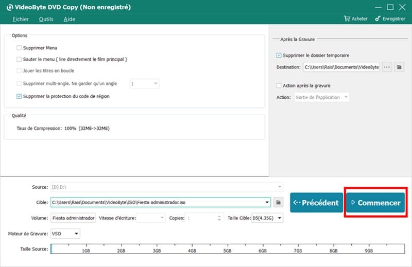Click the Acheter shopping cart icon
This screenshot has width=412, height=267.
click(347, 19)
